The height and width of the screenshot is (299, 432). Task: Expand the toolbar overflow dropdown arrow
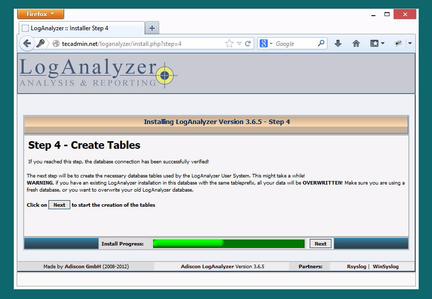click(x=410, y=43)
